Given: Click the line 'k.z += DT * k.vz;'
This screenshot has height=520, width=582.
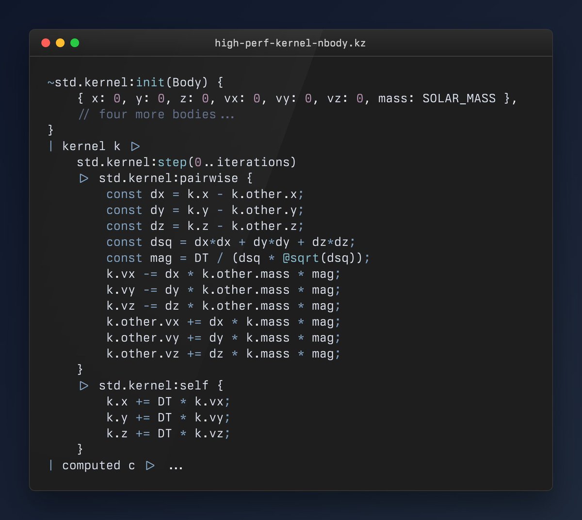Looking at the screenshot, I should point(168,434).
